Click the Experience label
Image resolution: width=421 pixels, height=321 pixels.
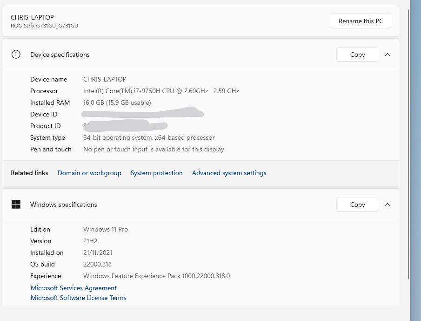point(46,276)
